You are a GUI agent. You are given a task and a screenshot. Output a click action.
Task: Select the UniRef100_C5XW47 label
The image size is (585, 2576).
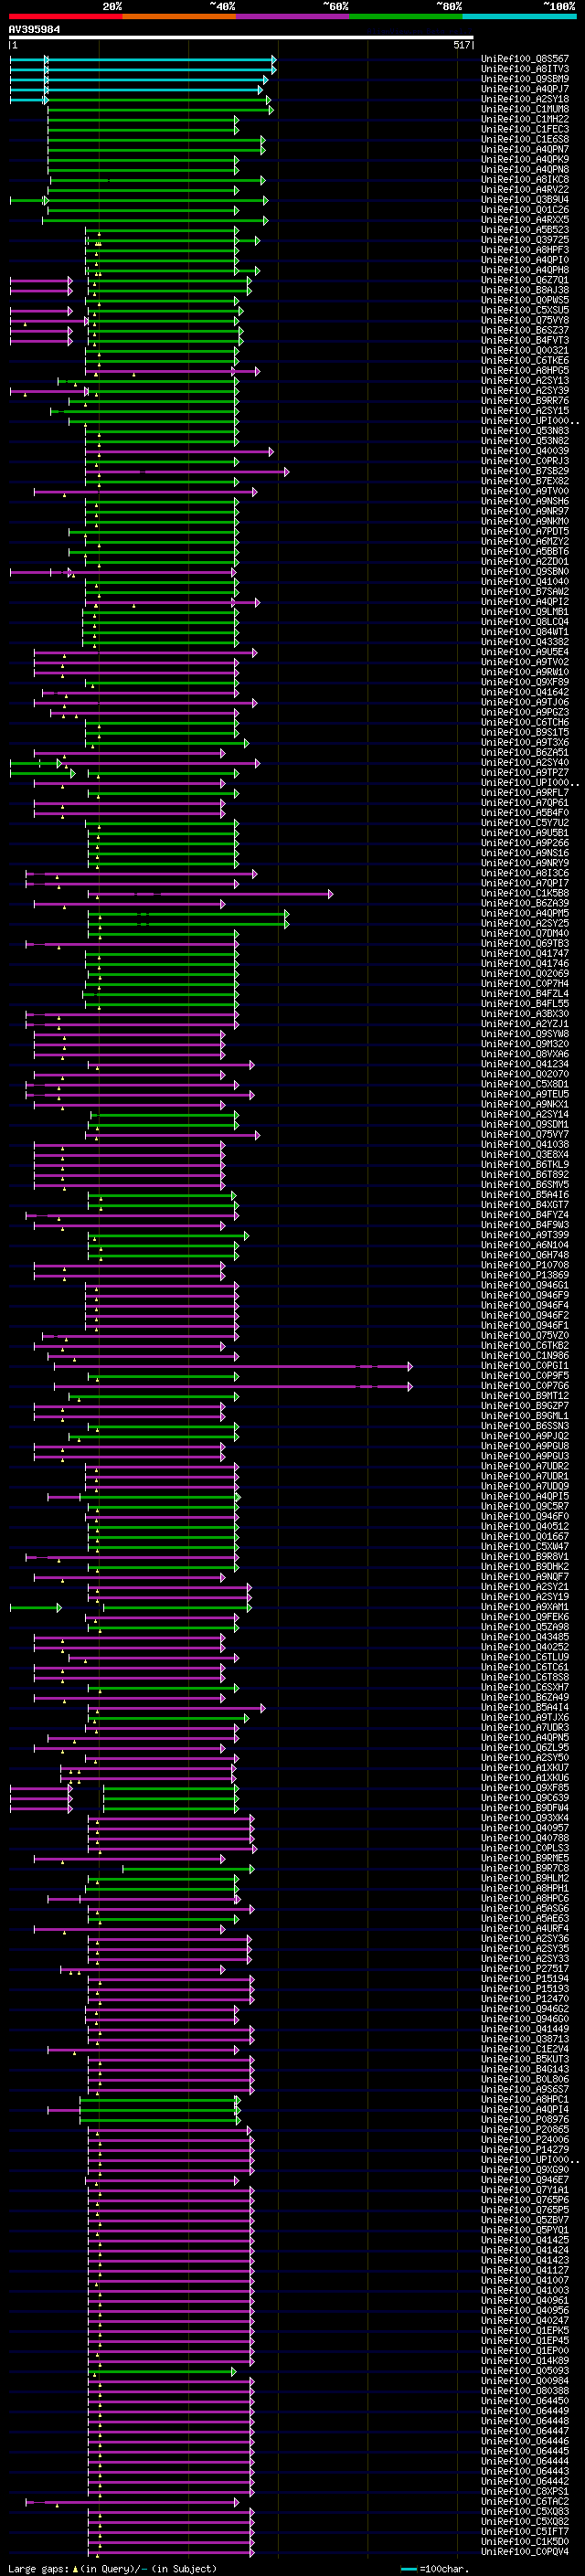pyautogui.click(x=525, y=1546)
